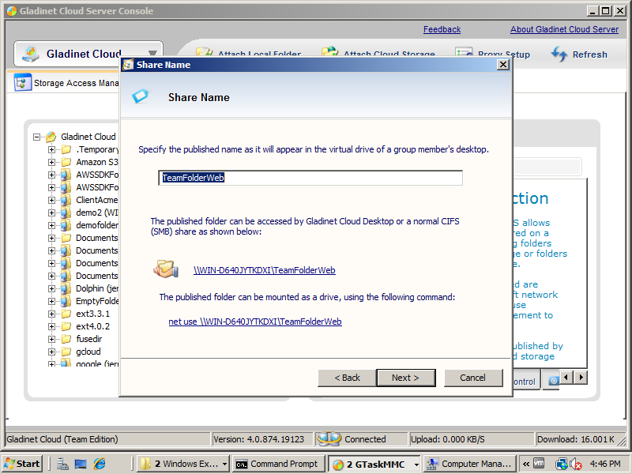Click "Gladinet Cloud (Team Edition)" status text

(x=62, y=439)
